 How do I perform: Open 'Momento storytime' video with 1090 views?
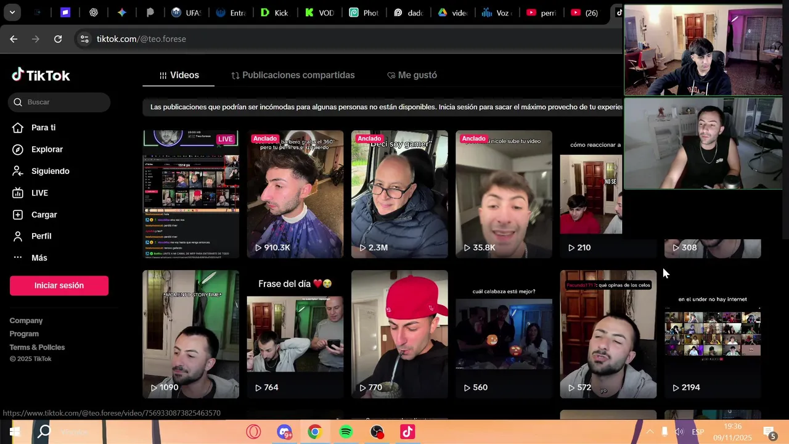tap(191, 334)
